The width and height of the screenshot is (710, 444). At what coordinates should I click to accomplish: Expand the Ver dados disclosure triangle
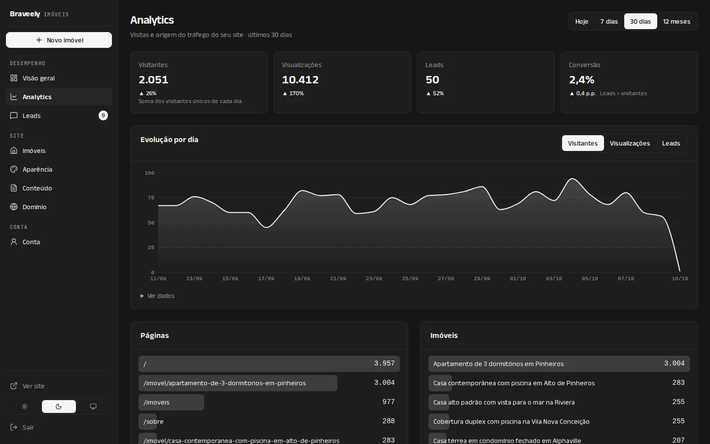142,296
